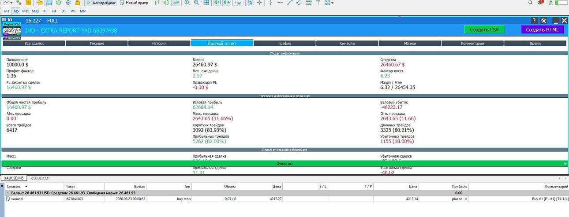Select MN timeframe

pyautogui.click(x=82, y=11)
